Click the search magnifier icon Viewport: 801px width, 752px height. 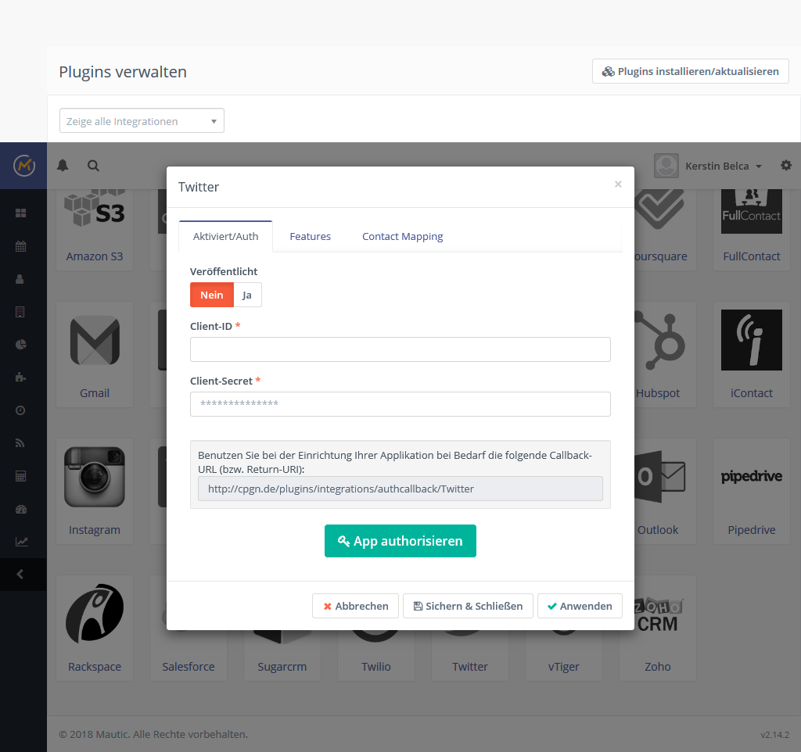pyautogui.click(x=93, y=166)
